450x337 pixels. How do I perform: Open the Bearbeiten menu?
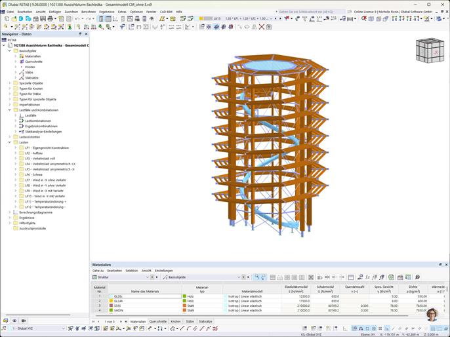(x=25, y=12)
